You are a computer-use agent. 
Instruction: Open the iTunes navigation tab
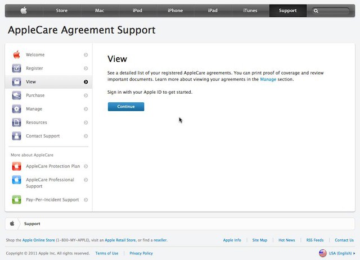[250, 10]
